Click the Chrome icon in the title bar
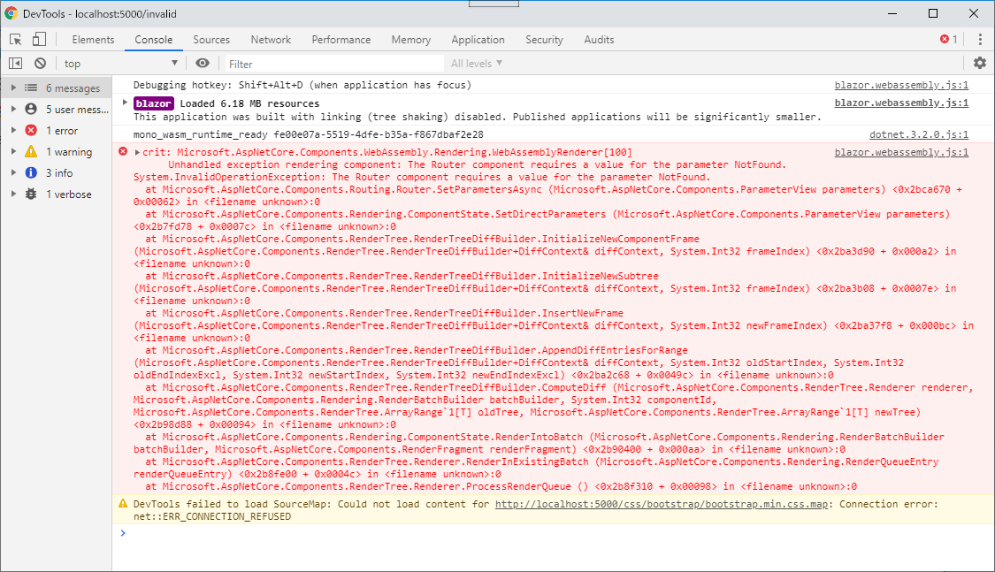995x572 pixels. 11,13
